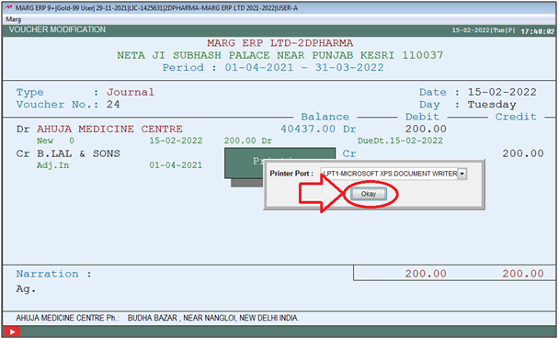Image resolution: width=559 pixels, height=339 pixels.
Task: Click the Marg ERP logo in title bar
Action: tap(8, 8)
